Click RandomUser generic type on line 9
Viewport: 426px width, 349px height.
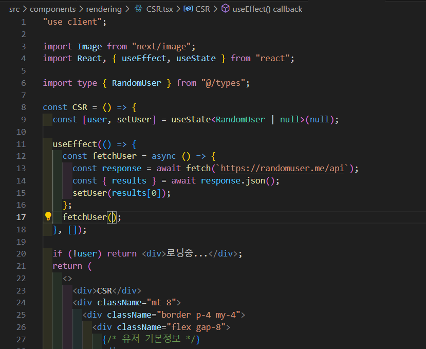click(240, 119)
